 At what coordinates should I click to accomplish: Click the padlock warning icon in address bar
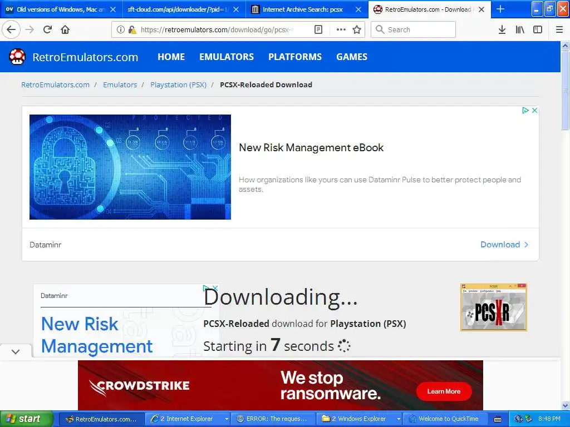click(x=132, y=29)
